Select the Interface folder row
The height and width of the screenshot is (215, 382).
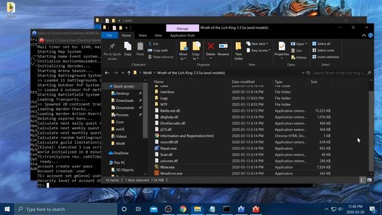point(242,92)
